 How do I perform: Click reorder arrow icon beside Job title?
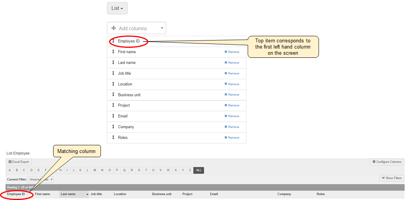(113, 73)
